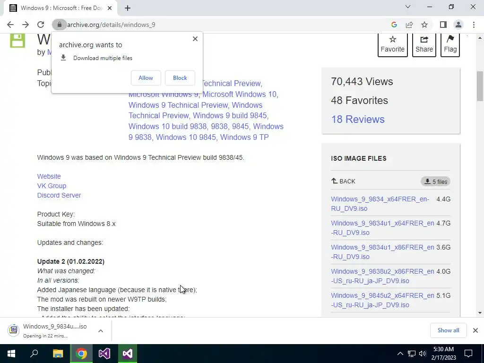Screen dimensions: 484x363
Task: Click the Favorite star button
Action: coord(392,45)
